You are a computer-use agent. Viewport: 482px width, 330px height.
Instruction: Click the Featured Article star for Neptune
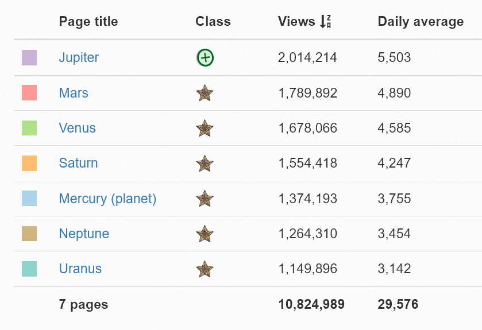pos(205,234)
